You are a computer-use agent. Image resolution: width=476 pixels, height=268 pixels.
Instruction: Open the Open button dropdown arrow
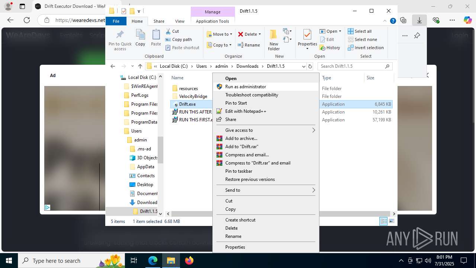(340, 31)
